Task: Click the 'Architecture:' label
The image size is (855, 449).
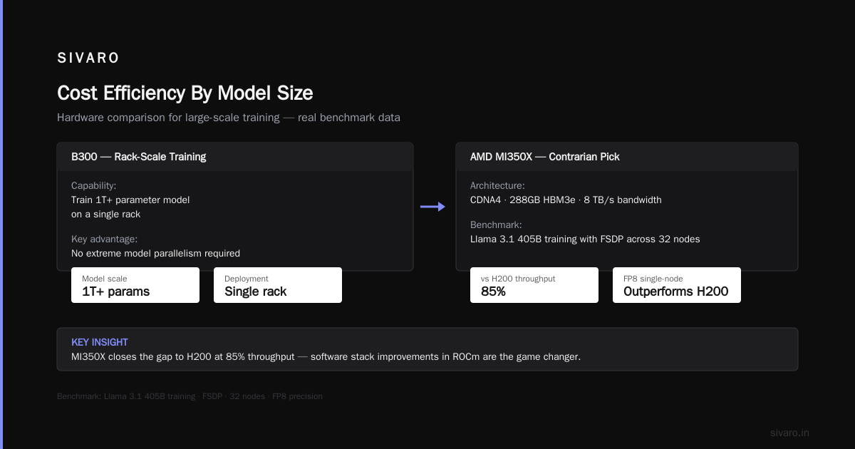Action: tap(497, 185)
